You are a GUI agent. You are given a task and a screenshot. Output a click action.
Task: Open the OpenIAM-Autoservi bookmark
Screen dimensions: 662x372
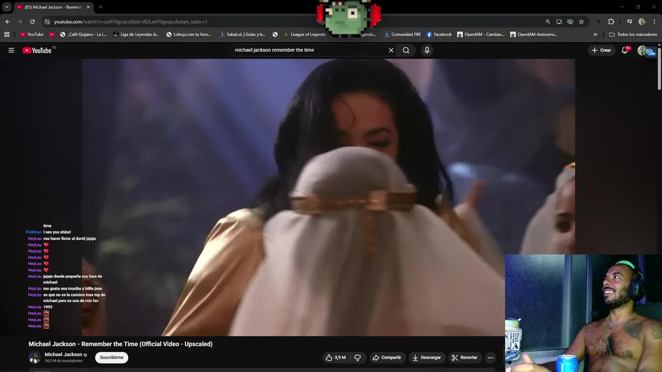534,35
